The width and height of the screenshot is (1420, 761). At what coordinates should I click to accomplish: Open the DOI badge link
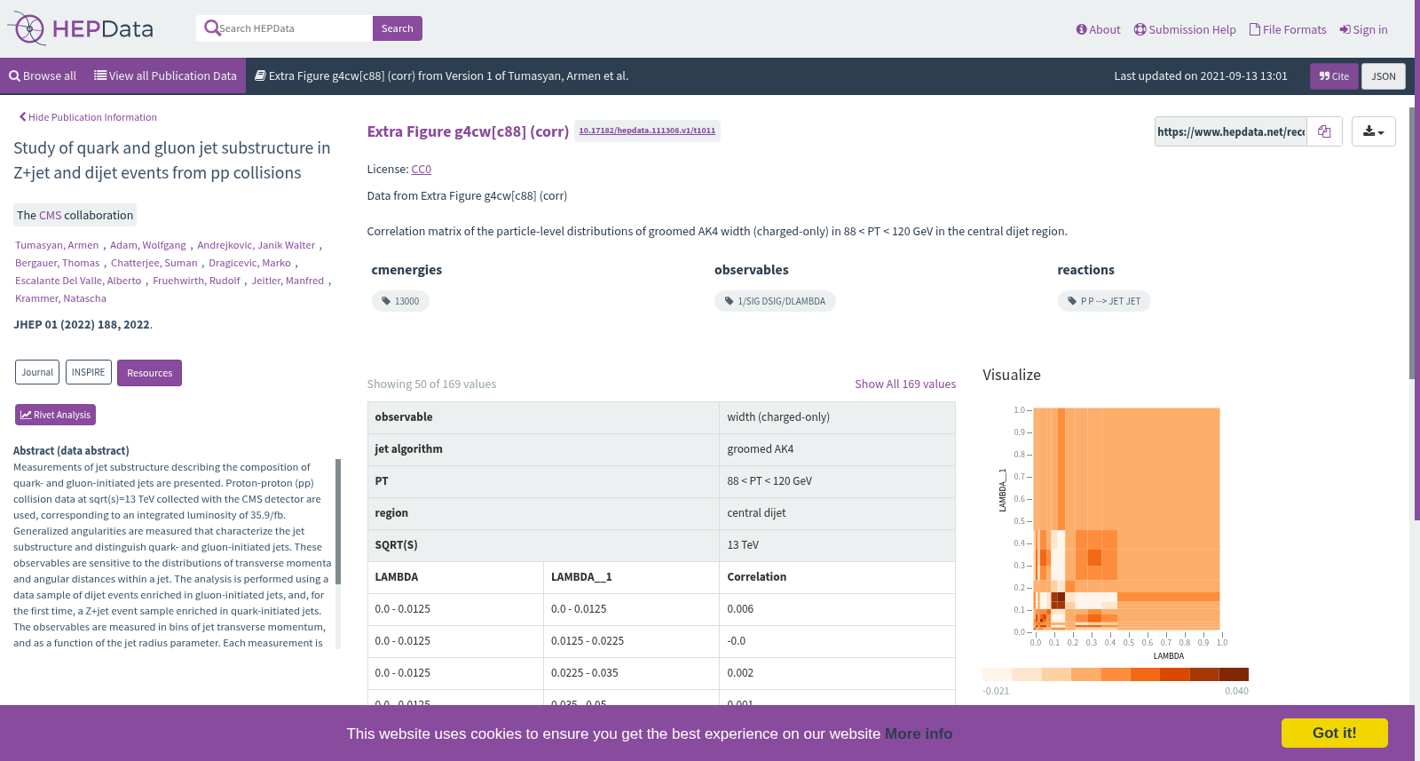coord(647,131)
